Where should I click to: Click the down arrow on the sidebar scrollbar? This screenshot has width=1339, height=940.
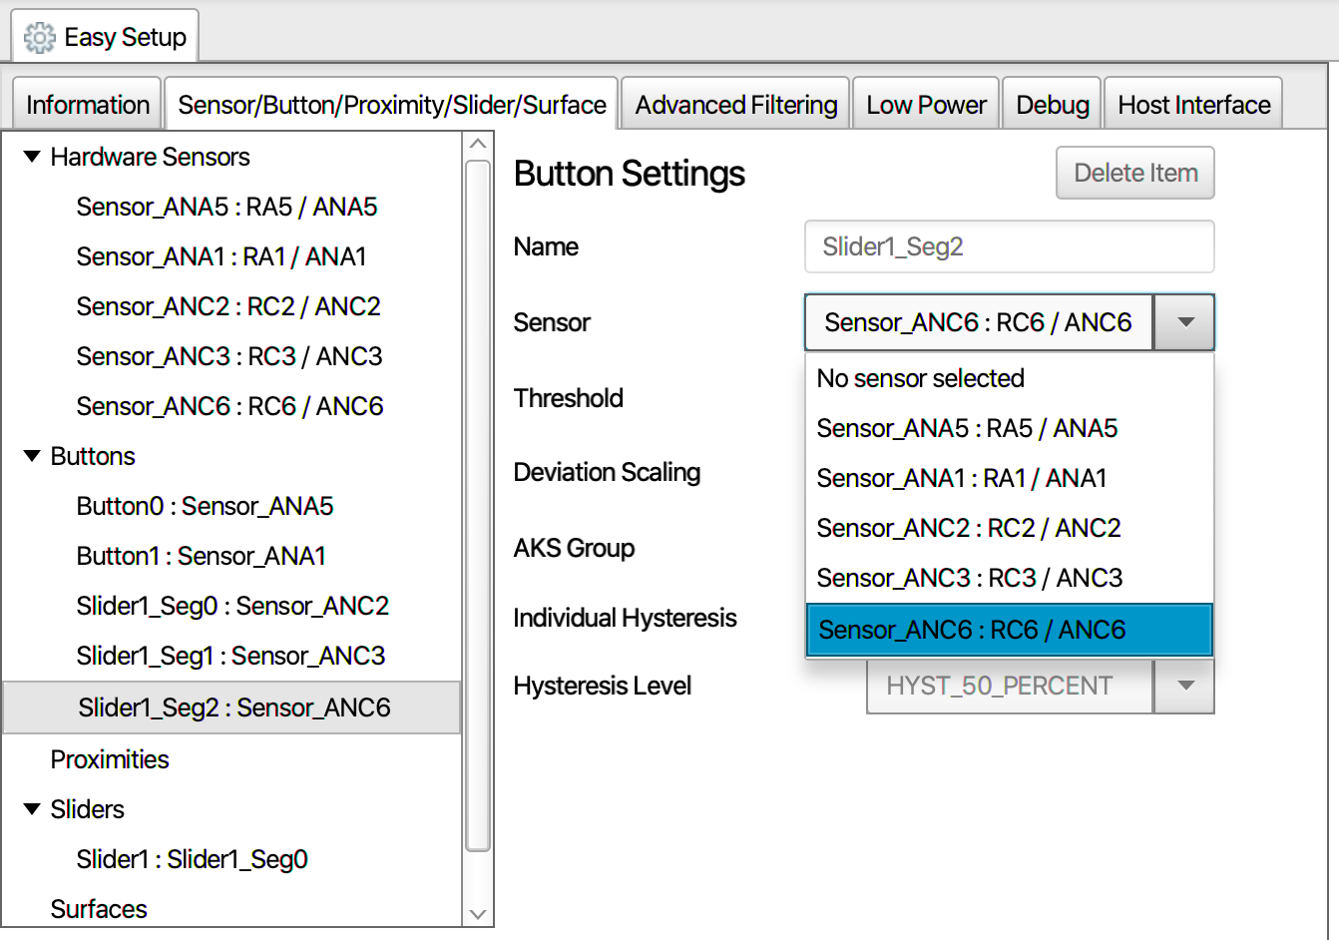tap(478, 914)
